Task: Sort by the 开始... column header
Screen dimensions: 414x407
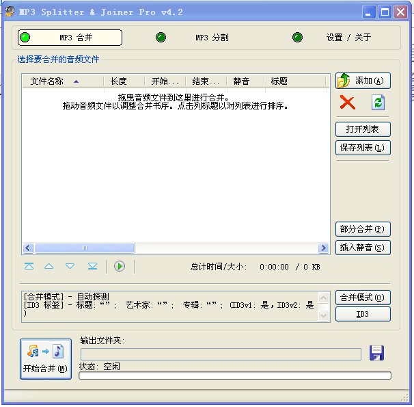Action: pos(165,81)
